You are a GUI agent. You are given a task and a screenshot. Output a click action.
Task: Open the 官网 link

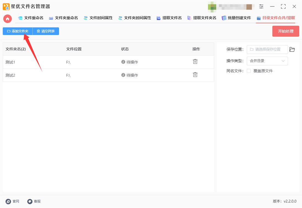point(16,201)
